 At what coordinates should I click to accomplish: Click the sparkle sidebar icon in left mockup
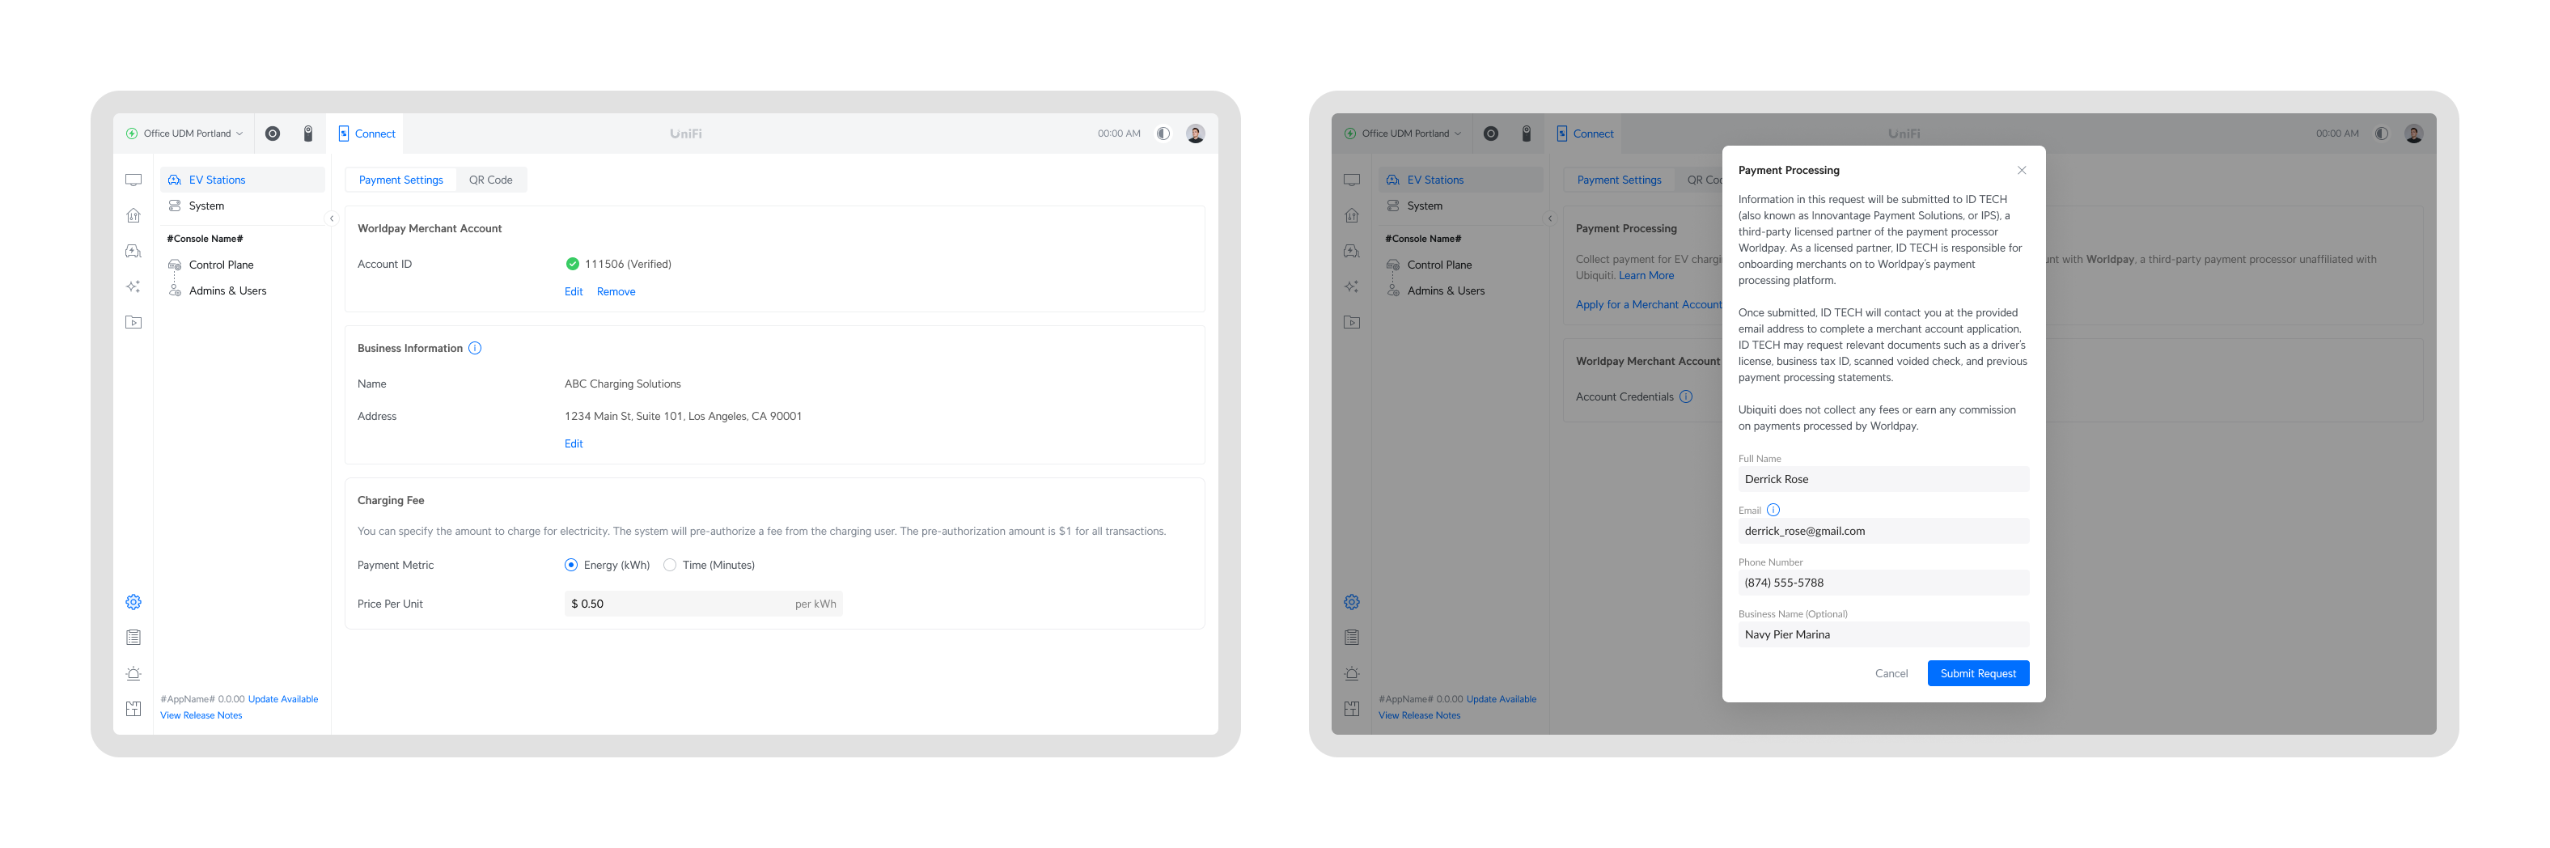[x=133, y=287]
